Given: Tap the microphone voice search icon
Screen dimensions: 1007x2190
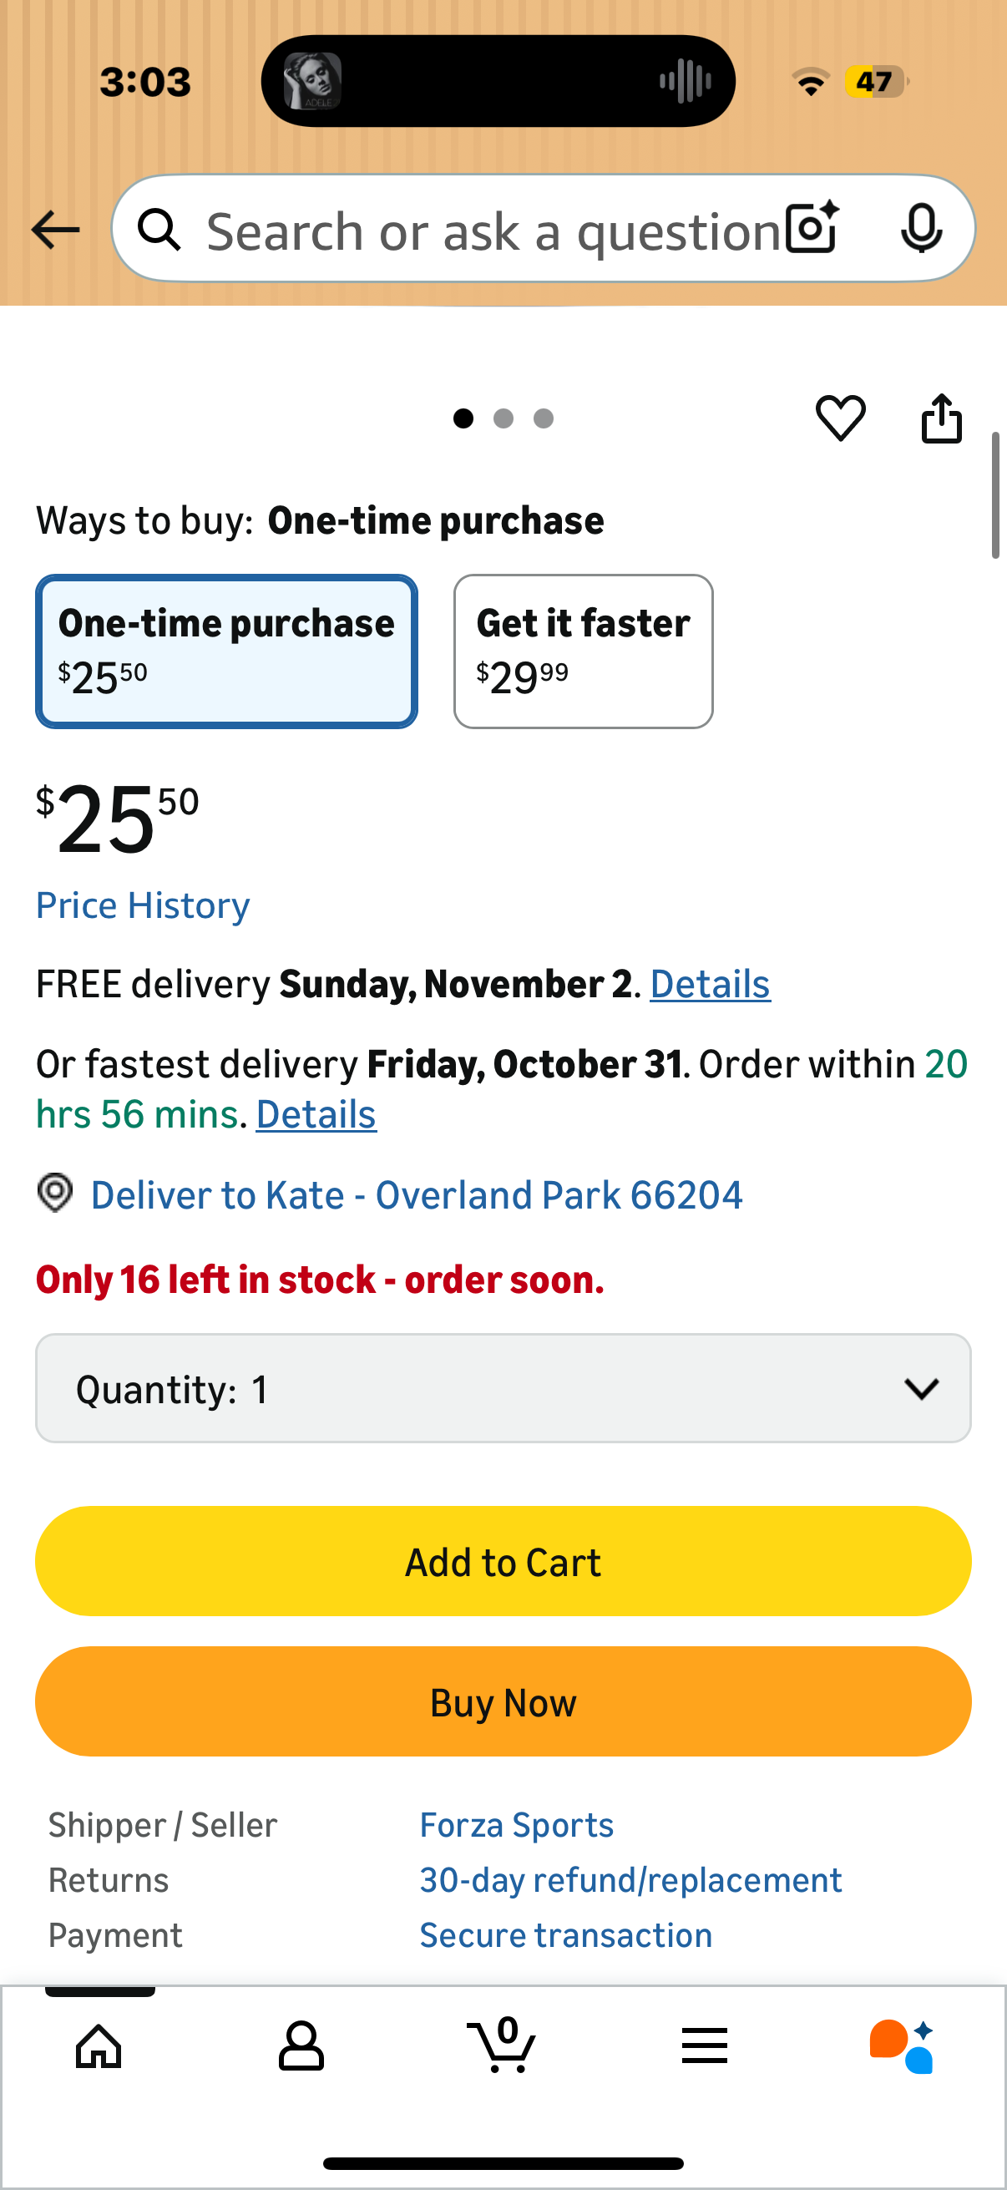Looking at the screenshot, I should pos(921,228).
